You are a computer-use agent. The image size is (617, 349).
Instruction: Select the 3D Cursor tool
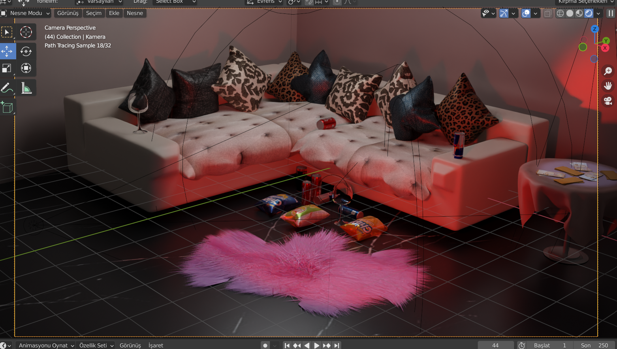coord(26,32)
